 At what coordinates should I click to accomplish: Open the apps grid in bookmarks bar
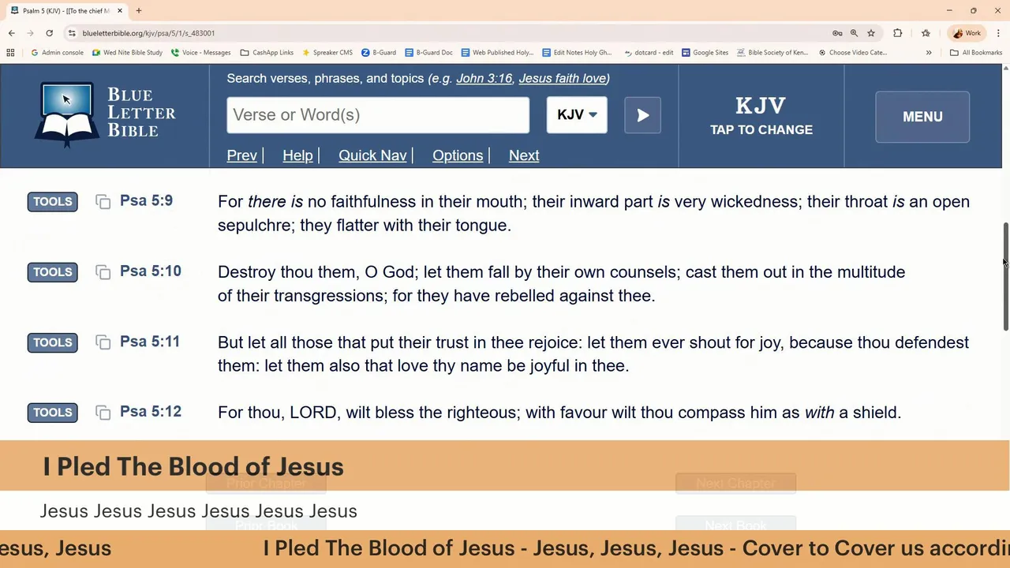(x=10, y=53)
